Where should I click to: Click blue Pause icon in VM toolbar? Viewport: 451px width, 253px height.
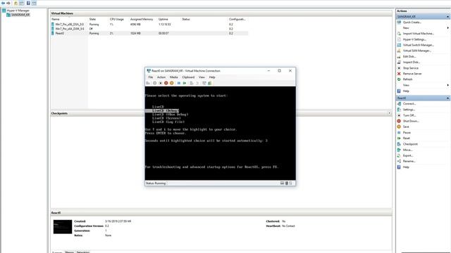[178, 83]
